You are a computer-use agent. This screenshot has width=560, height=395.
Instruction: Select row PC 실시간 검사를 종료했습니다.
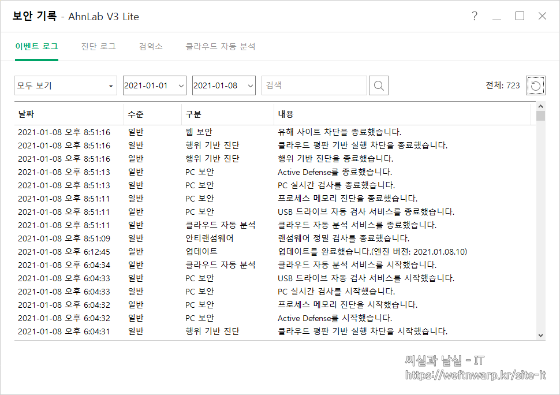coord(275,185)
